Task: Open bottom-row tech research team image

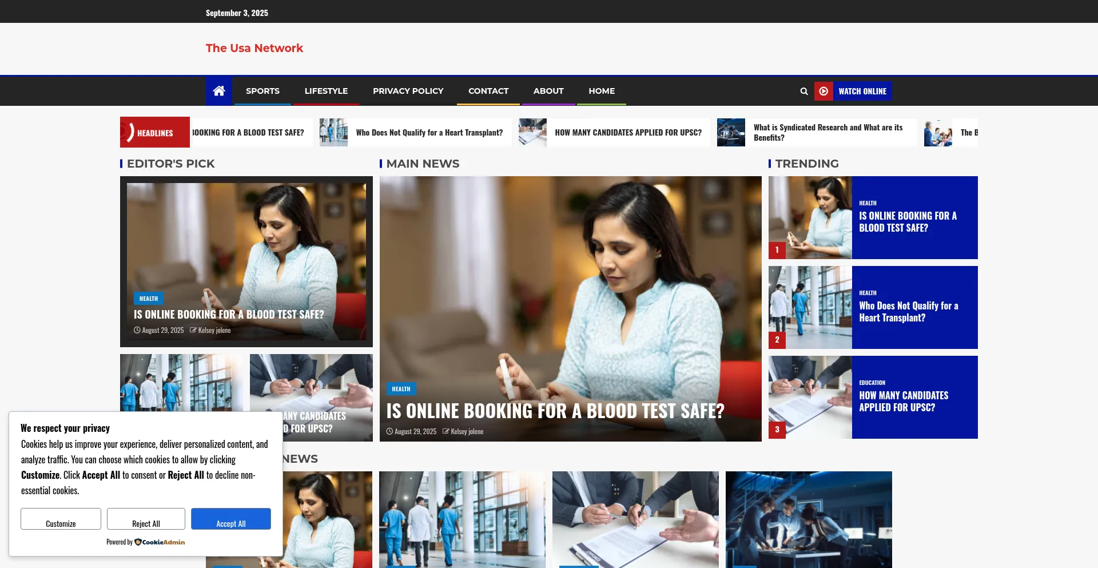Action: point(809,519)
